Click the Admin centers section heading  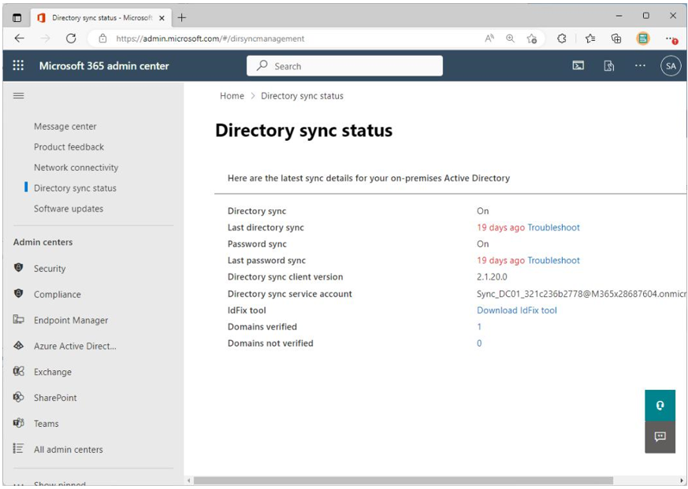43,242
